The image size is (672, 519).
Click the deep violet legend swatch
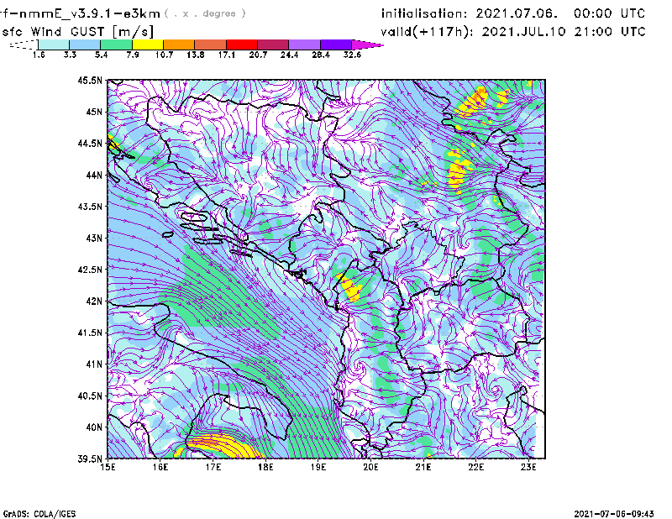click(x=336, y=45)
